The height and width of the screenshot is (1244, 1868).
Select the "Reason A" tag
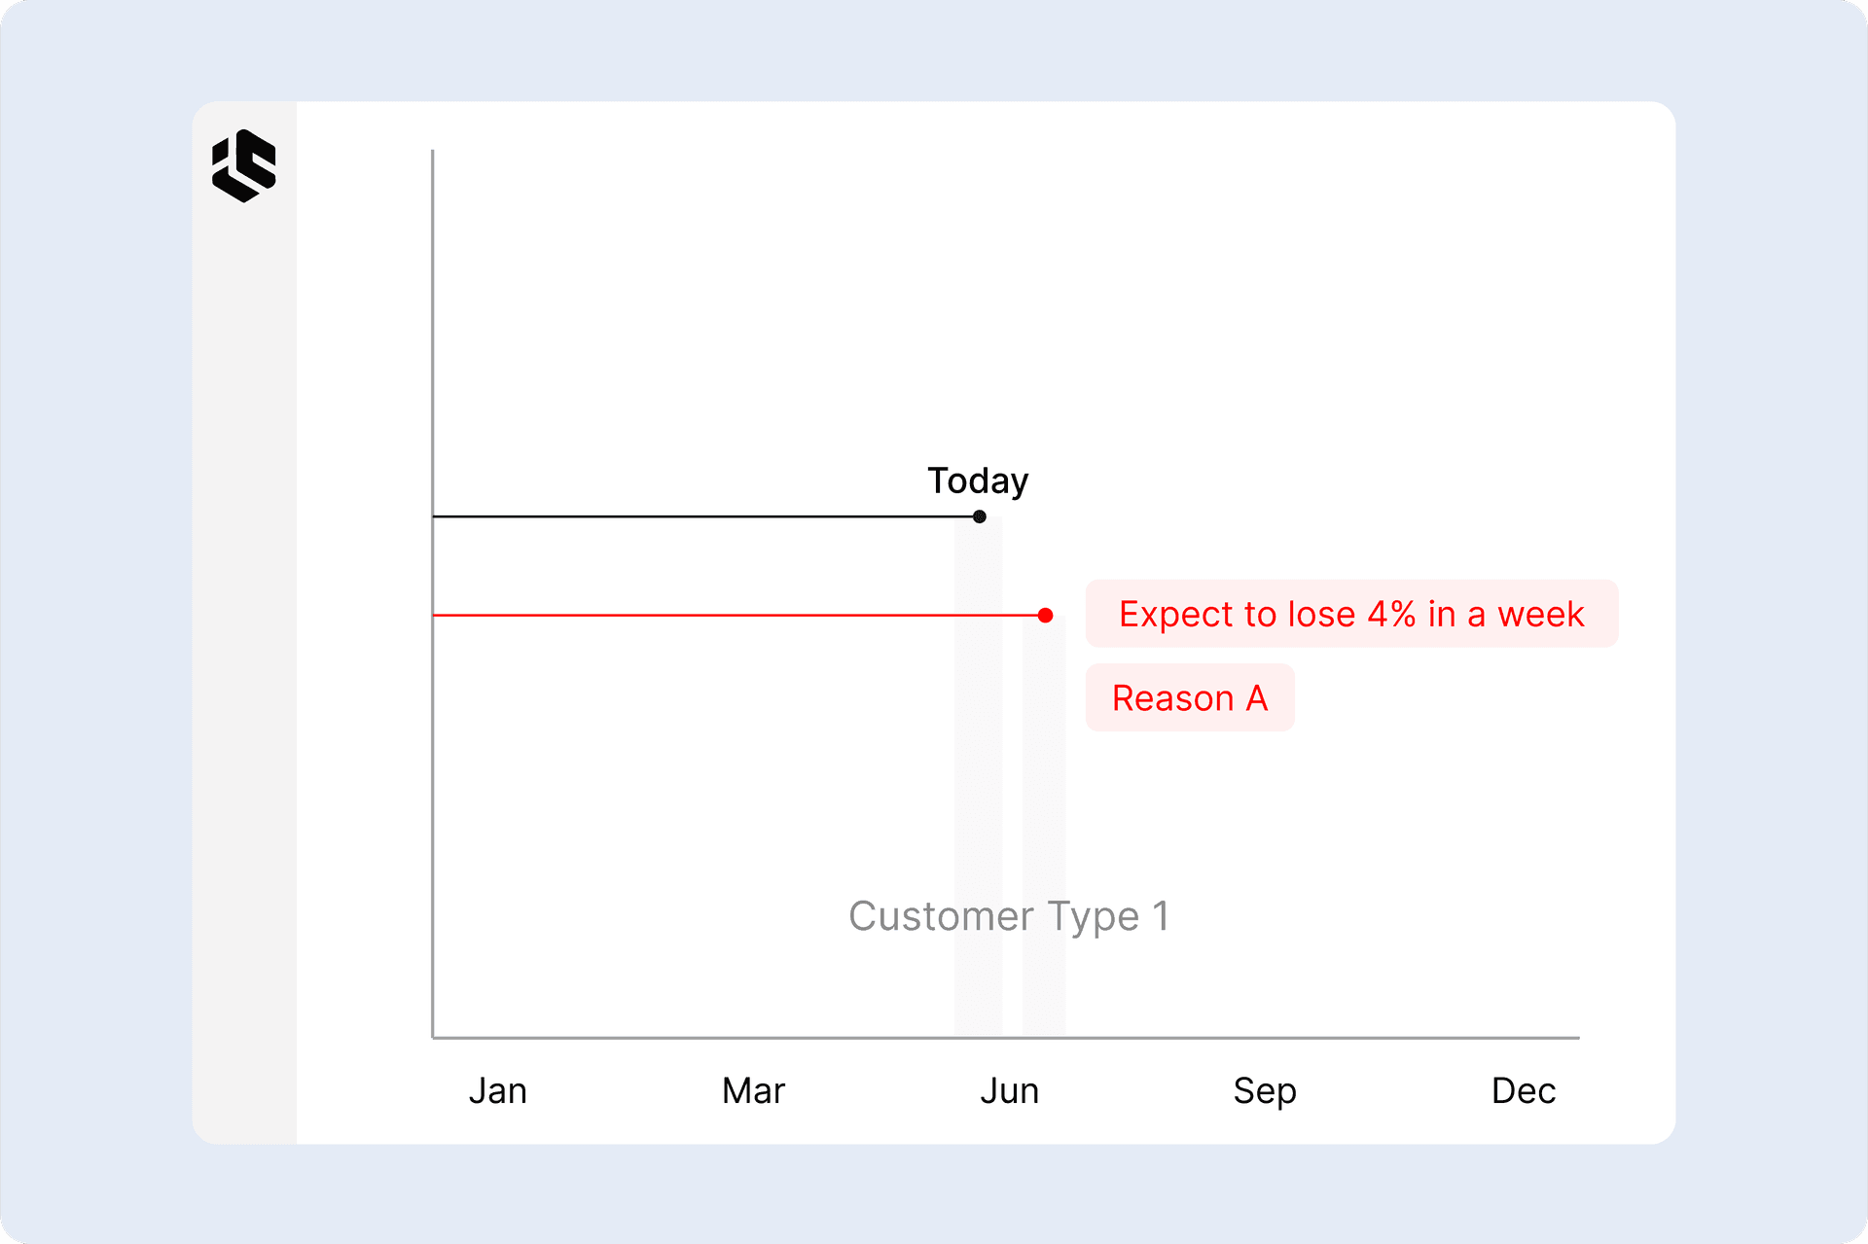coord(1190,697)
